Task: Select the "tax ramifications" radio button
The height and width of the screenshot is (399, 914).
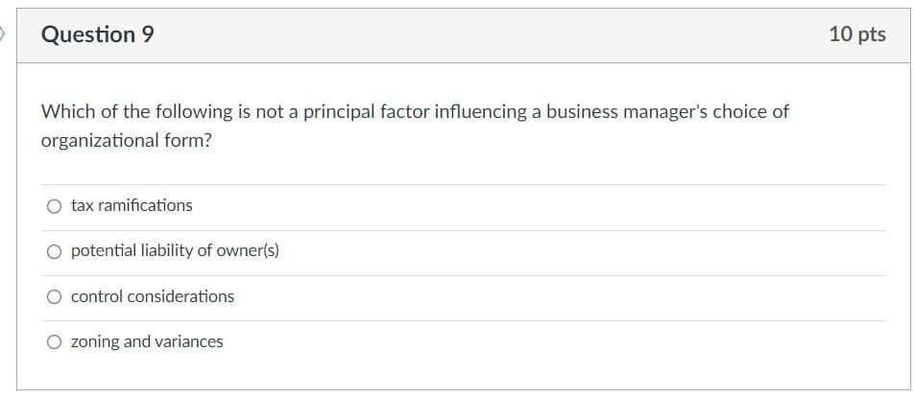Action: 55,206
